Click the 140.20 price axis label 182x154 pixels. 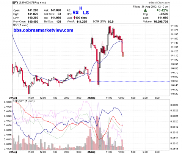(174, 94)
